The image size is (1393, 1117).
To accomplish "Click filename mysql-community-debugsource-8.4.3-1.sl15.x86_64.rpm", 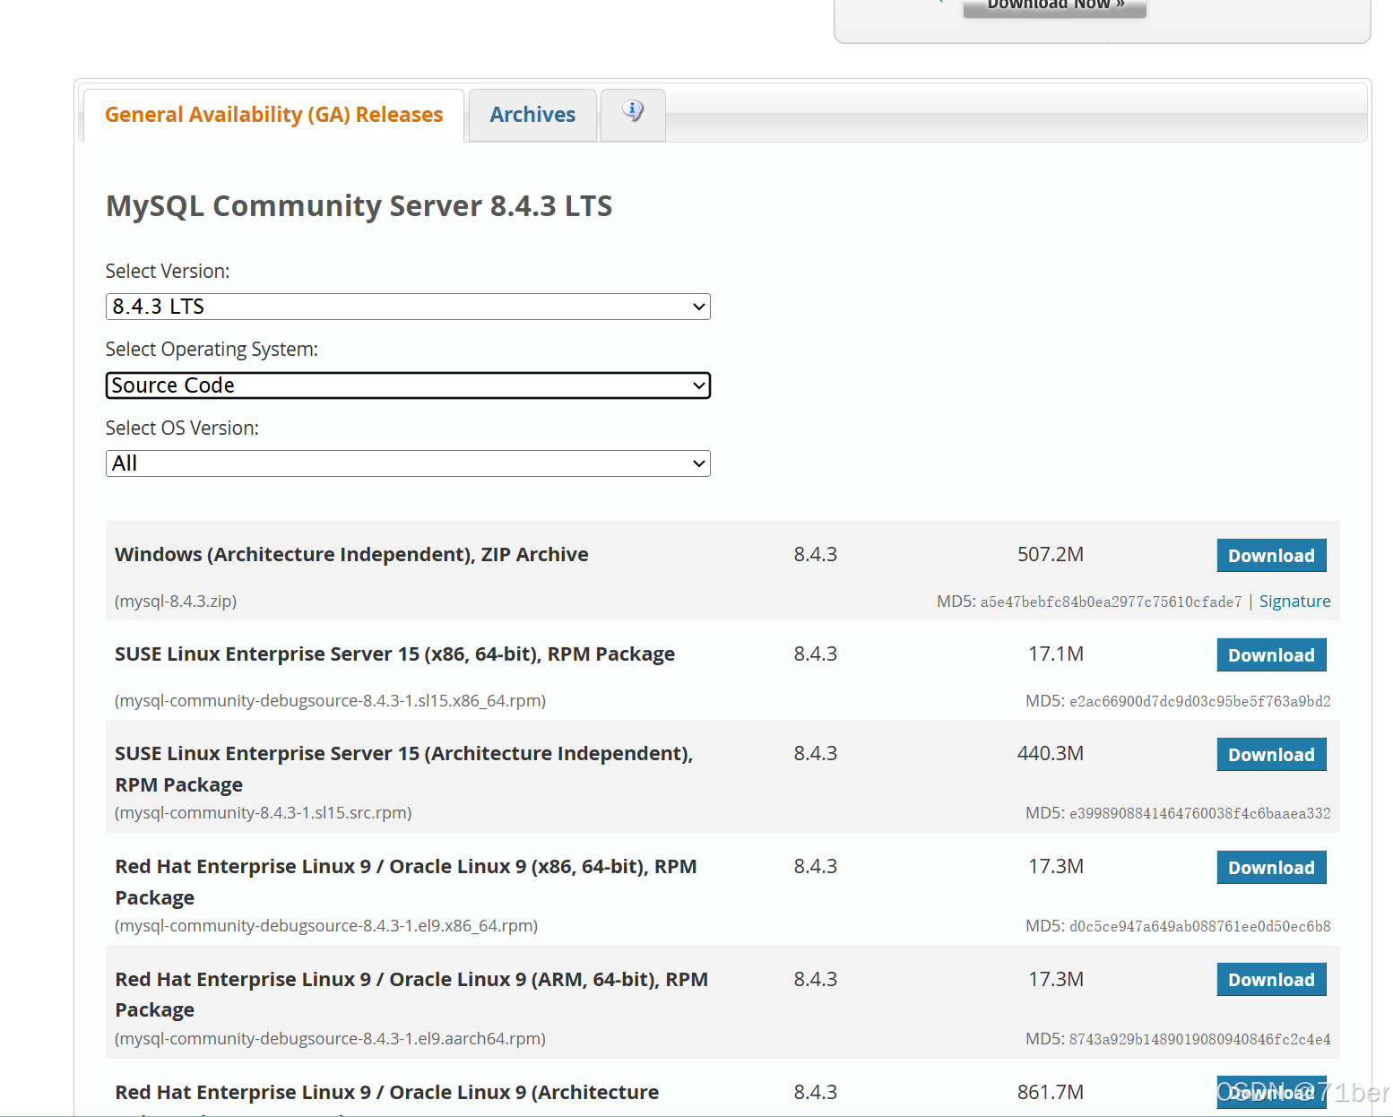I will tap(330, 701).
